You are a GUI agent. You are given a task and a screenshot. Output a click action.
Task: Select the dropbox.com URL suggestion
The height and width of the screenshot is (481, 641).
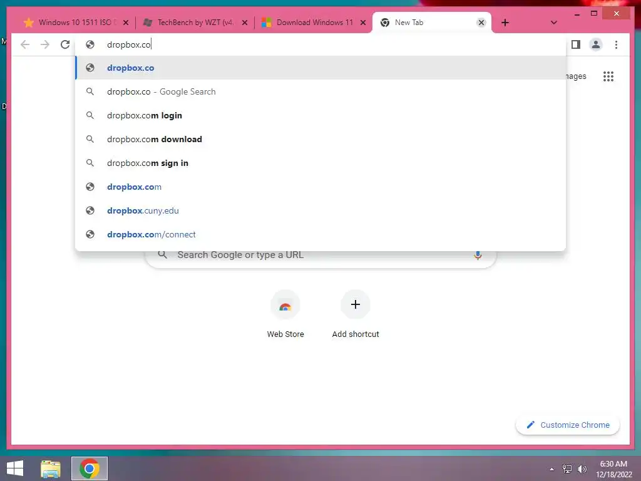[320, 187]
